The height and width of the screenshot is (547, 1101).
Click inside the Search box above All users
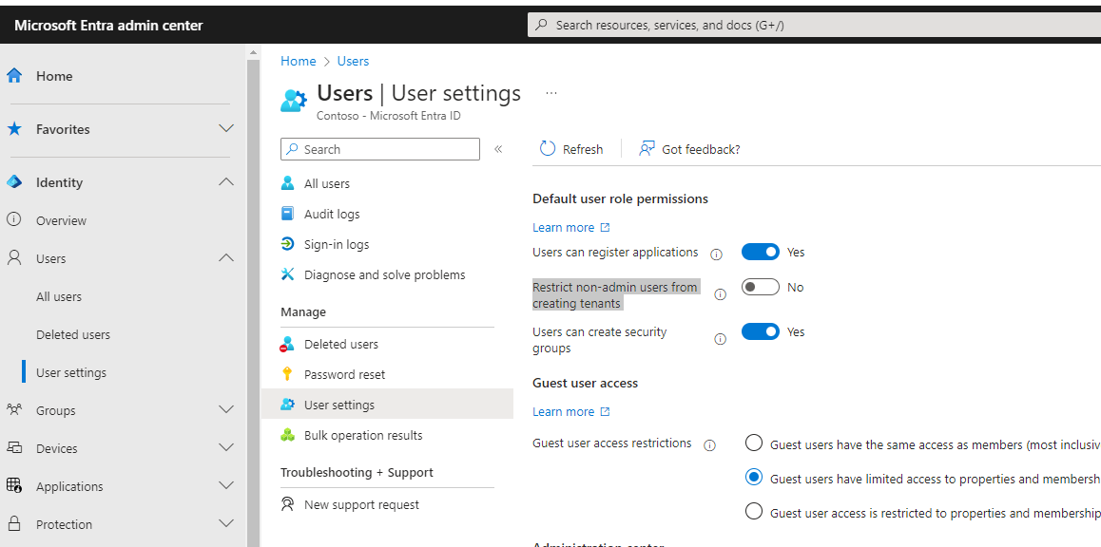click(379, 149)
